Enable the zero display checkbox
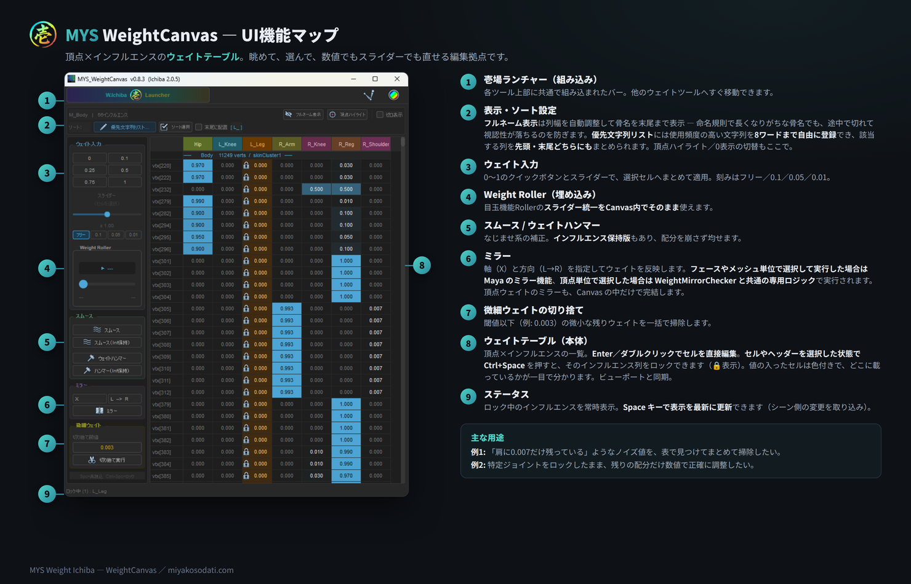 point(380,115)
